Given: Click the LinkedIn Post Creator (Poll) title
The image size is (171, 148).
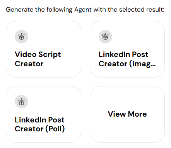Looking at the screenshot, I should pyautogui.click(x=40, y=124).
